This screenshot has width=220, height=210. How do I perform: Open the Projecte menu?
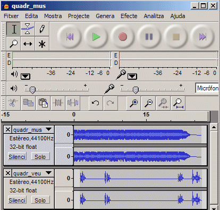point(79,16)
